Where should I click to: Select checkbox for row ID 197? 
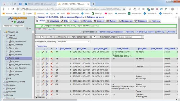point(38,85)
